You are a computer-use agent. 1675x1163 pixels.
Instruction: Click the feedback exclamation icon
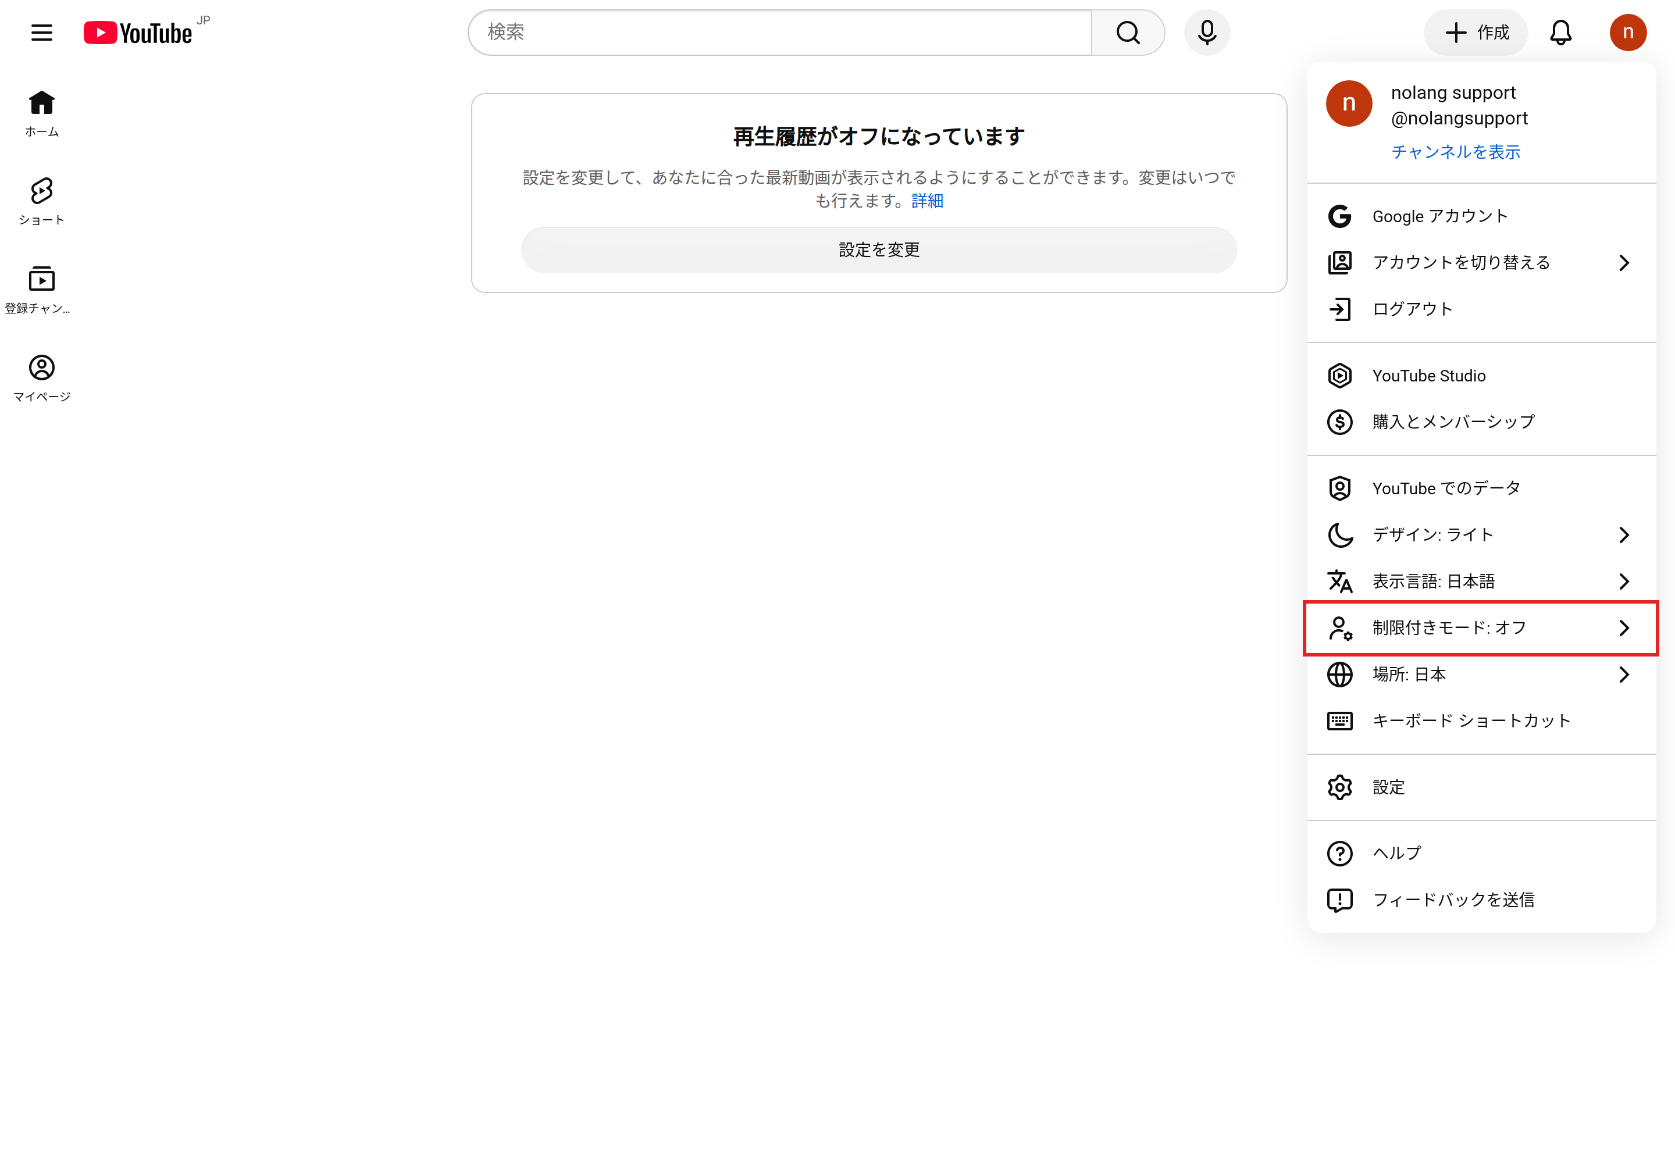1339,901
